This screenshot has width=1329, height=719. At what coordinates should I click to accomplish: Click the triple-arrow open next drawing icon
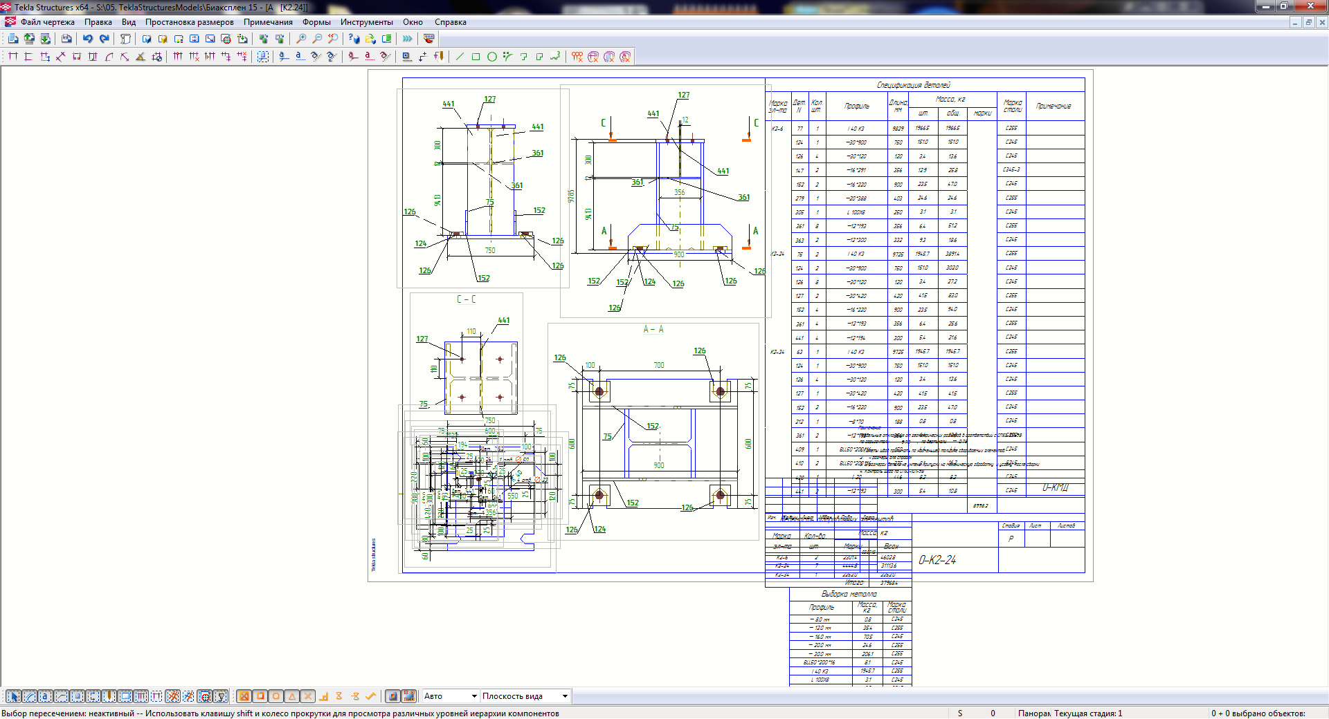[x=408, y=39]
